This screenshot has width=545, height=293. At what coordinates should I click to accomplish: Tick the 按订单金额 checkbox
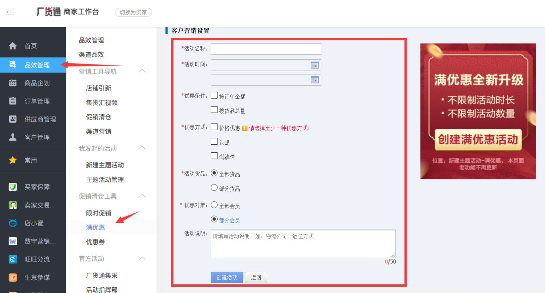[x=214, y=95]
